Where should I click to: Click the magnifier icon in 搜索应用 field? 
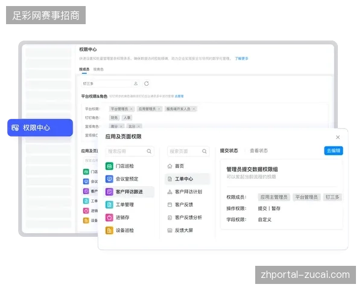[x=149, y=151]
